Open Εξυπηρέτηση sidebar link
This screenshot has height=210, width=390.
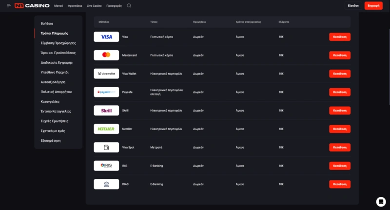click(x=51, y=140)
